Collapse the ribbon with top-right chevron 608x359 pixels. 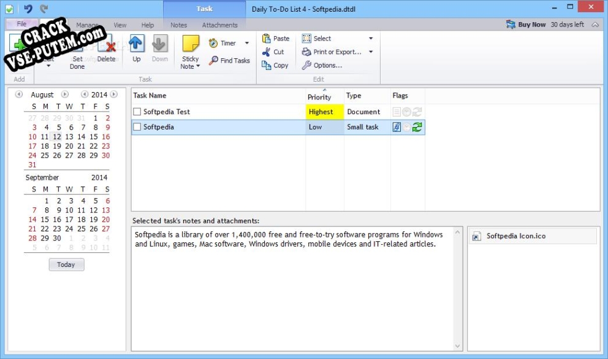595,25
